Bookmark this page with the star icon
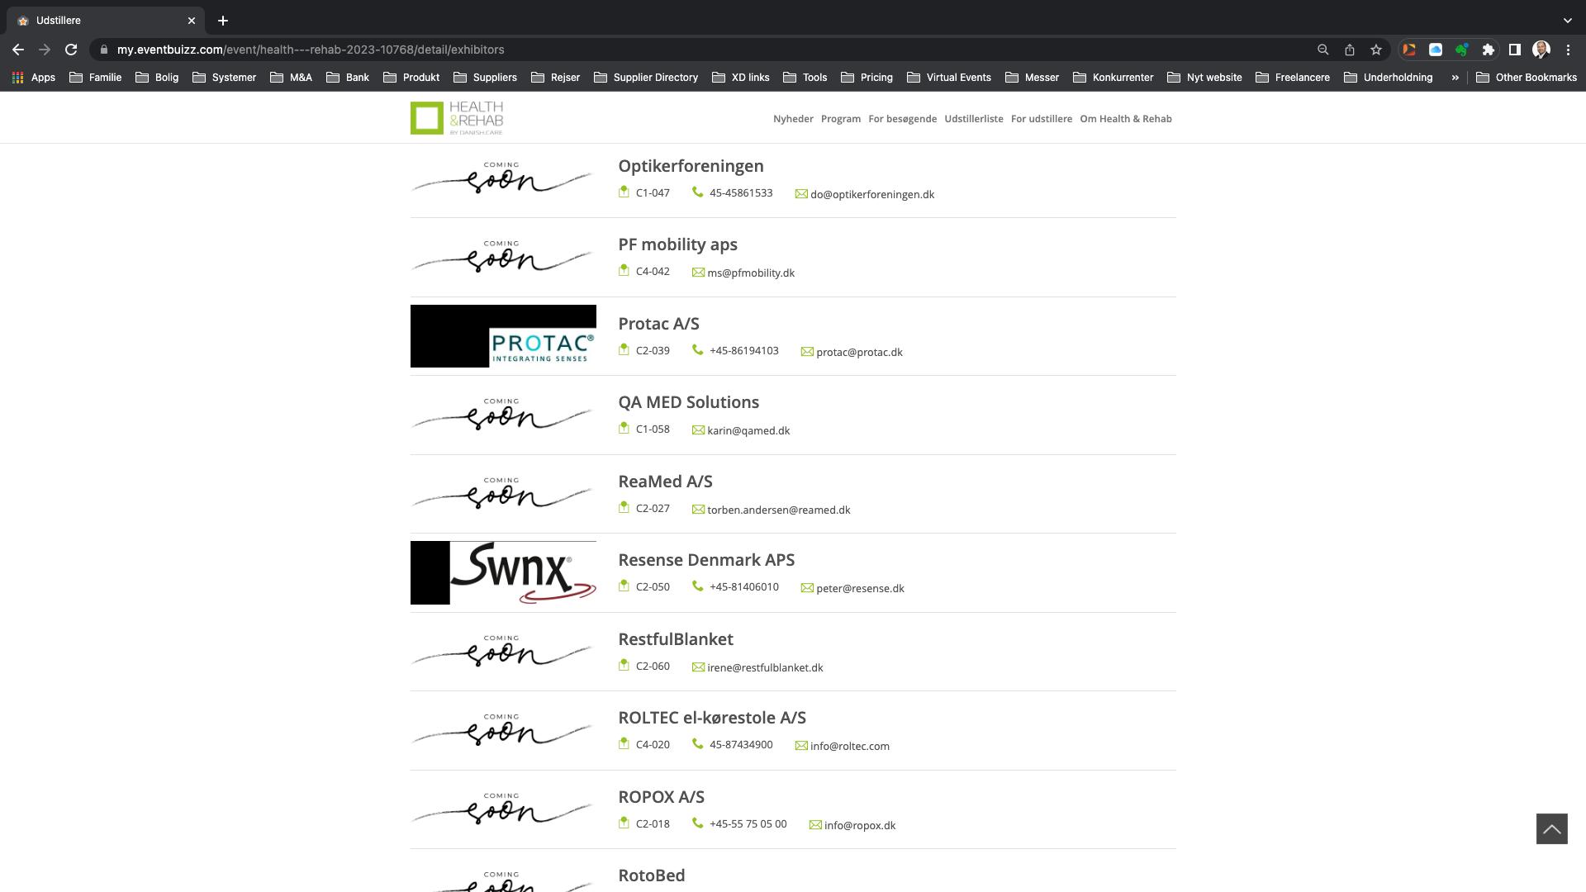Screen dimensions: 1586x892 tap(1375, 50)
